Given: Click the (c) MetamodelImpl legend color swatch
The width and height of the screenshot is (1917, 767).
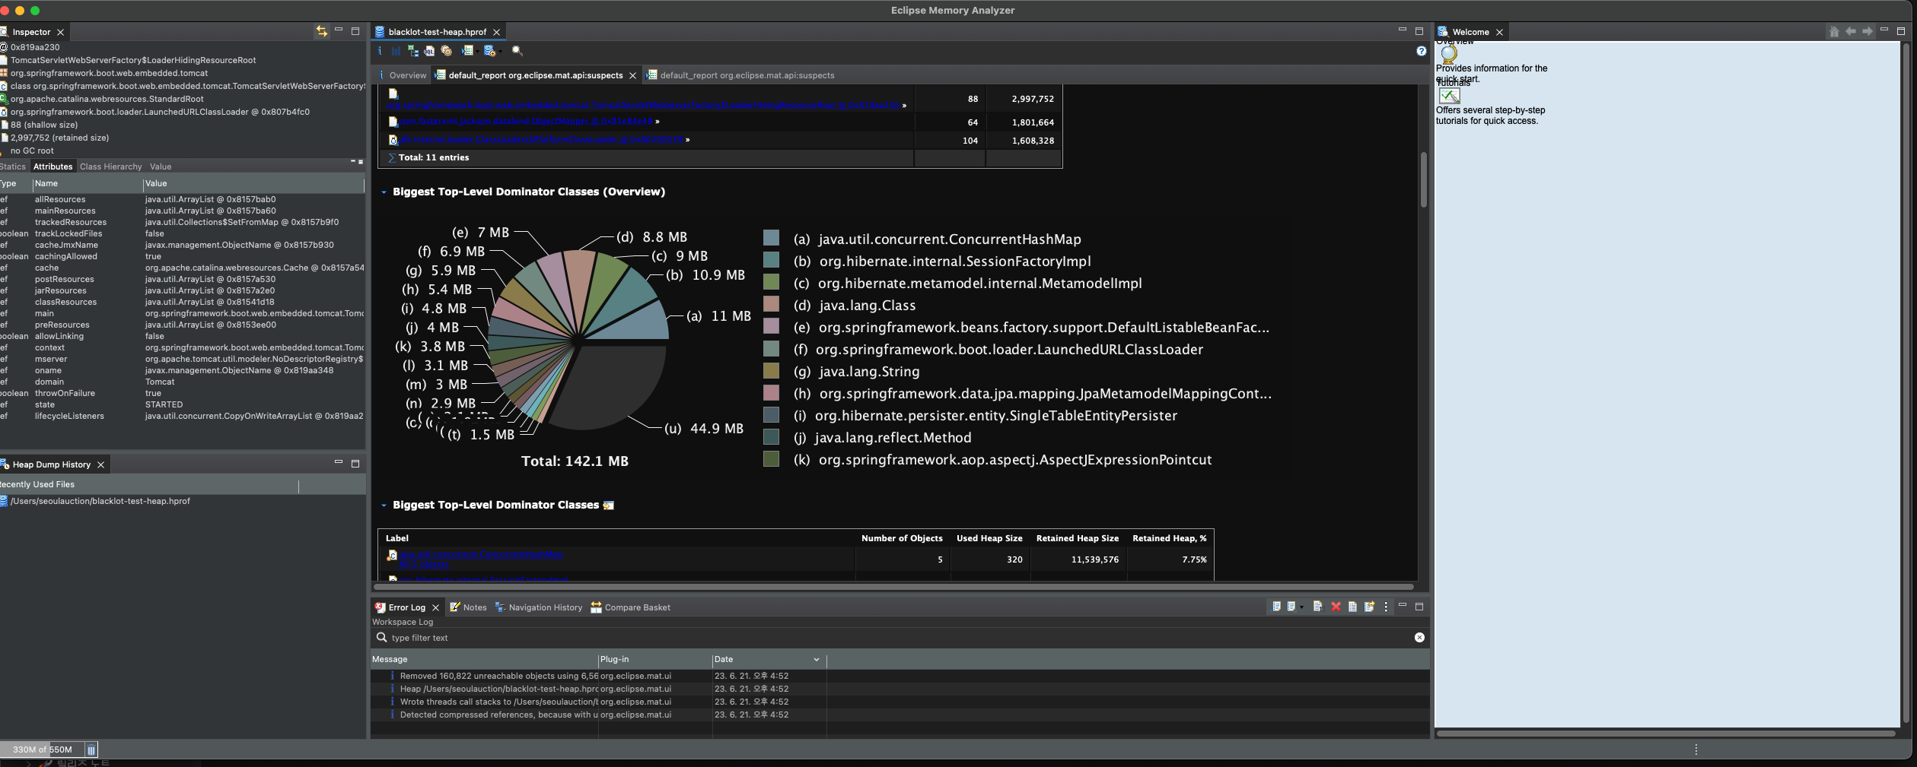Looking at the screenshot, I should (x=771, y=282).
